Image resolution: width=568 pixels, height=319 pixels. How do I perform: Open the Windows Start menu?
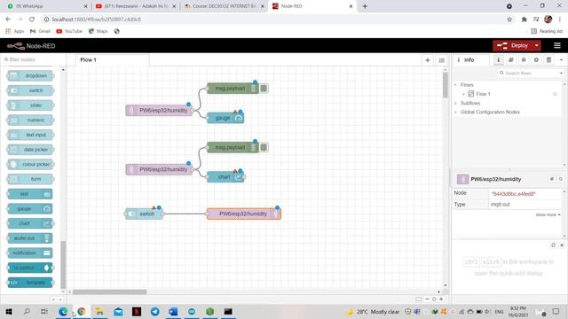pyautogui.click(x=9, y=311)
